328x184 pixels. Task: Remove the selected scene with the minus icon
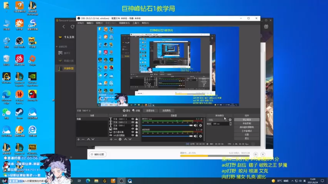point(83,139)
